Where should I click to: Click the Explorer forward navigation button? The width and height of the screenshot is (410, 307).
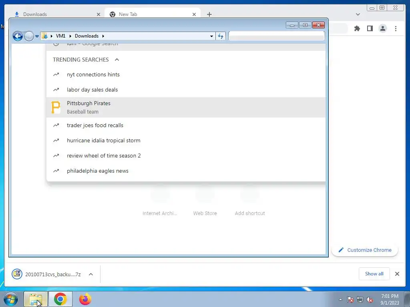(x=29, y=36)
